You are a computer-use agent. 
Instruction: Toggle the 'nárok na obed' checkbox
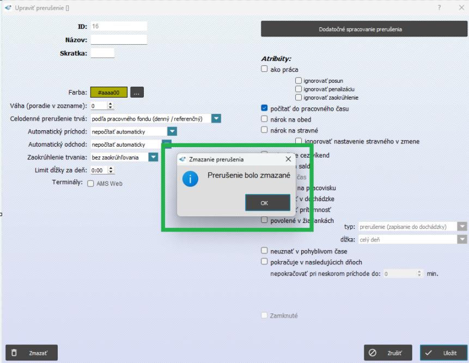(265, 119)
